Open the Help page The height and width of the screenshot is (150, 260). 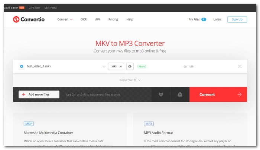tap(130, 19)
